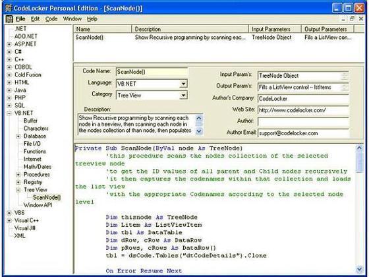This screenshot has height=277, width=369.
Task: Expand the Database node under VB.NET
Action: (18, 136)
